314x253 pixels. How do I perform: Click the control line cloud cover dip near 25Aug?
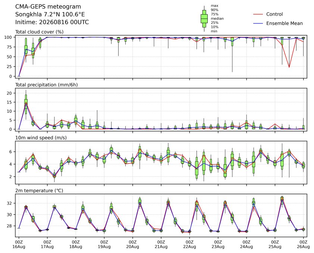[x=289, y=67]
